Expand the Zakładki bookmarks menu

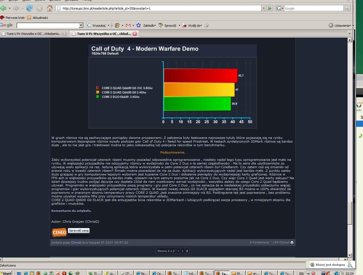149,25
